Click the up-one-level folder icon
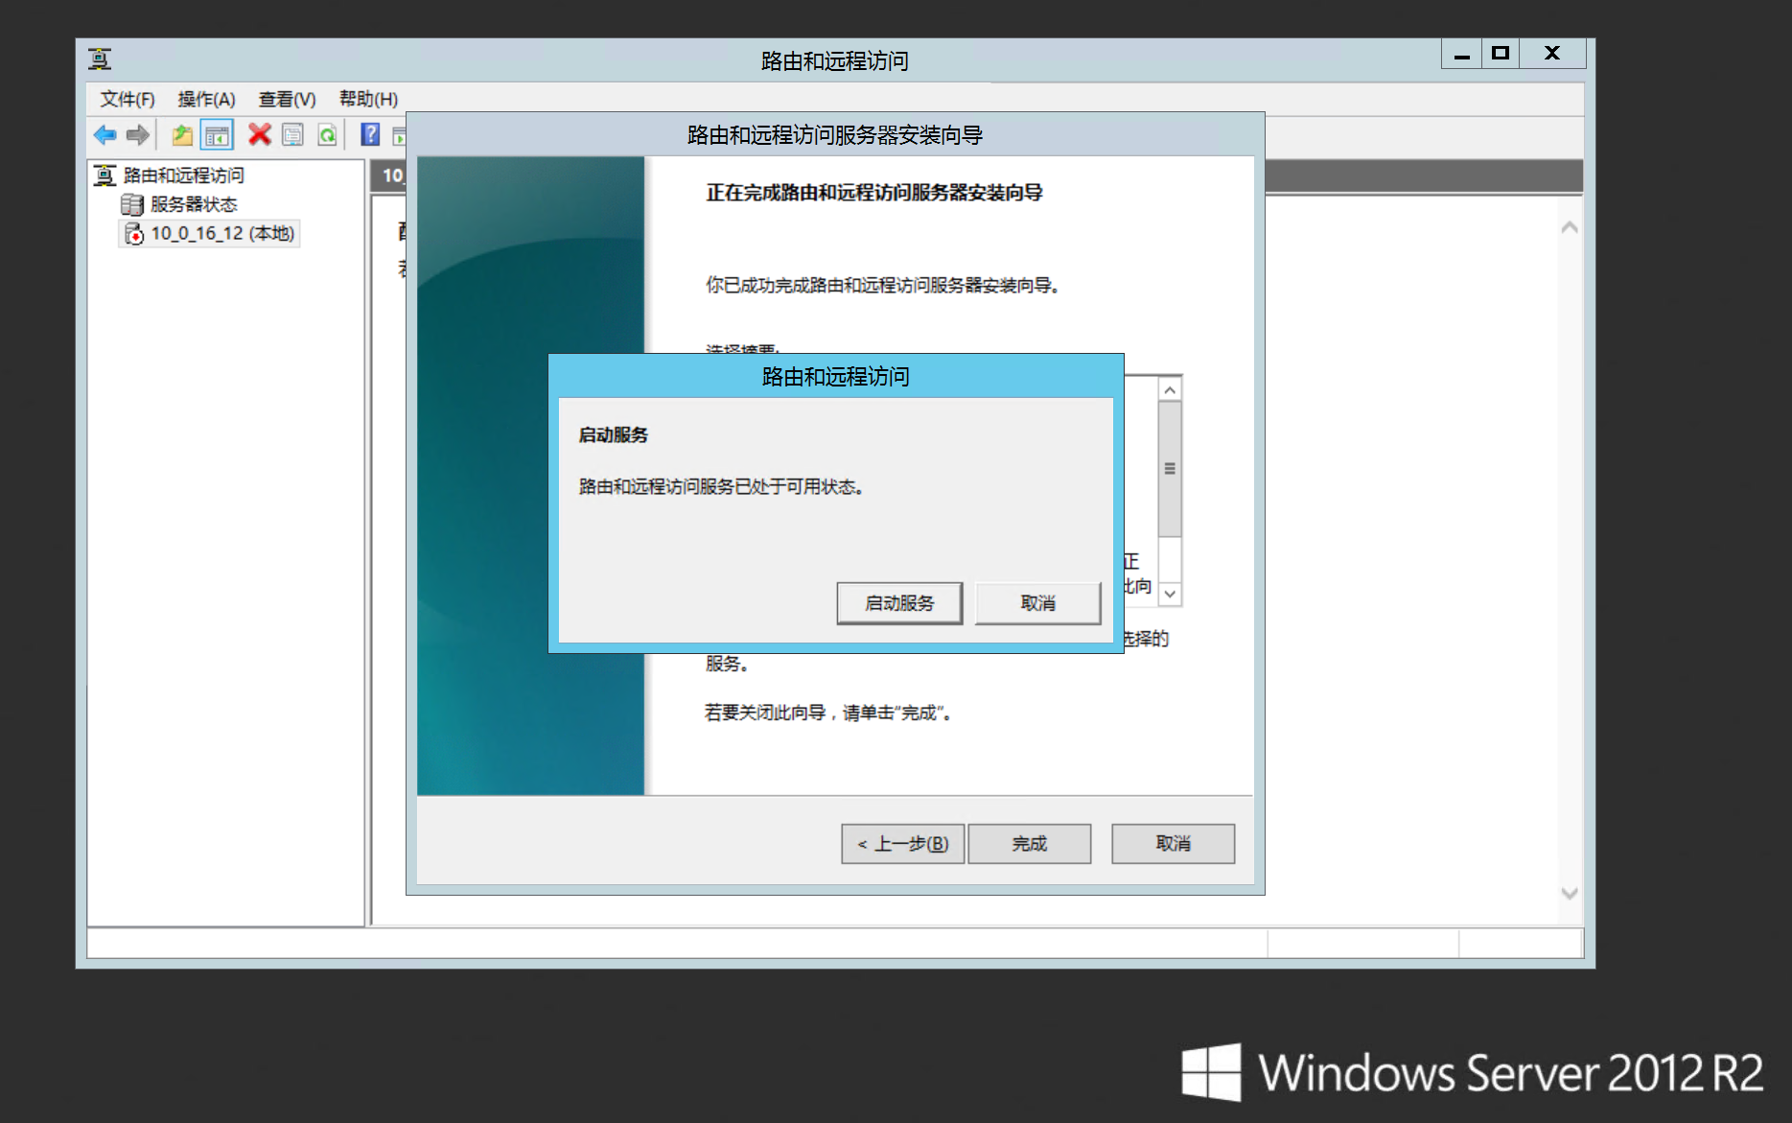Image resolution: width=1792 pixels, height=1123 pixels. (181, 135)
